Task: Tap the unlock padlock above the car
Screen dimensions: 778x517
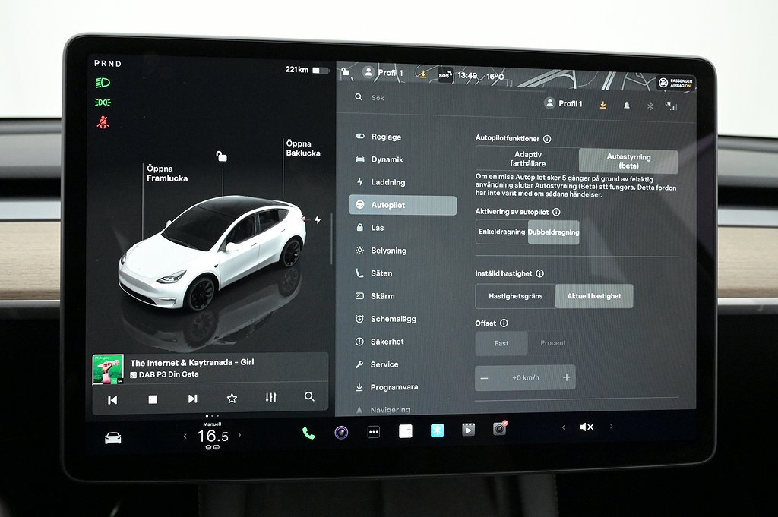Action: (221, 156)
